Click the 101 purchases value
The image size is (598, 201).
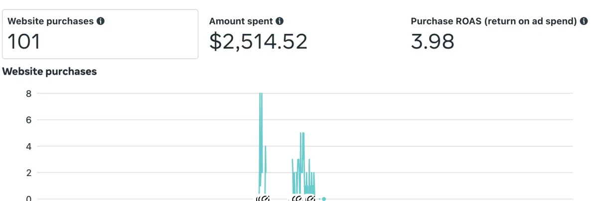(24, 42)
